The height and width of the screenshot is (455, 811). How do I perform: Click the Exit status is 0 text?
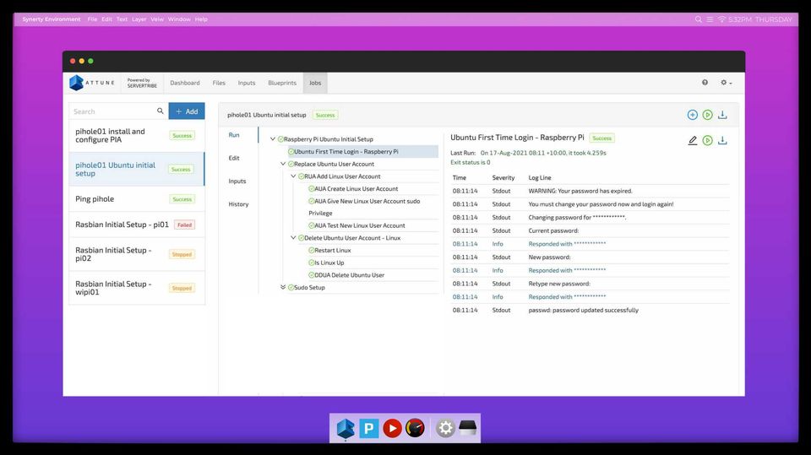[x=471, y=162]
